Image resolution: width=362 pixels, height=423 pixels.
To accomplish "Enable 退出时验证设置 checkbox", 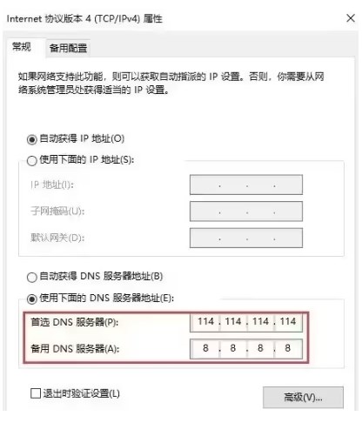I will (x=36, y=393).
